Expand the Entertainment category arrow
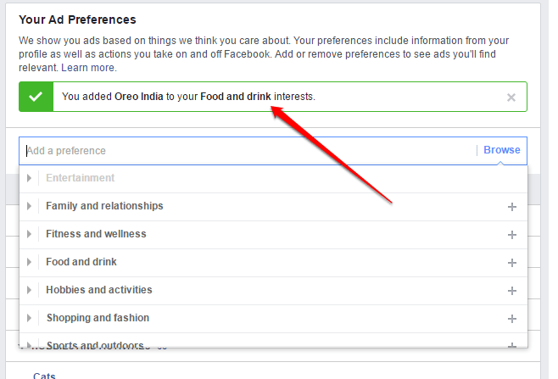The image size is (558, 379). pyautogui.click(x=29, y=178)
